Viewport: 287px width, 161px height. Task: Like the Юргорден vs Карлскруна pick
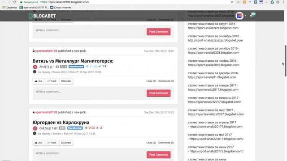click(38, 143)
